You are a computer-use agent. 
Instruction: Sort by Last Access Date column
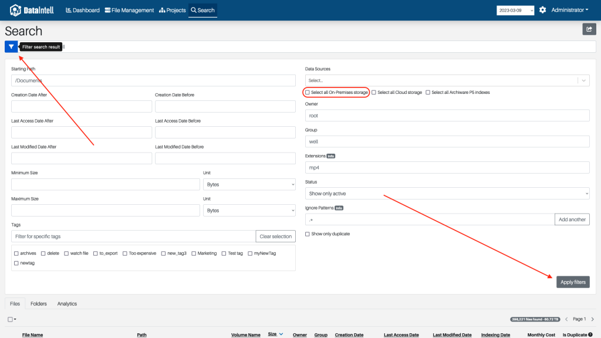pyautogui.click(x=401, y=334)
